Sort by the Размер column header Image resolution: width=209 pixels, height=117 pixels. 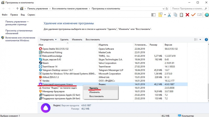[x=156, y=45]
